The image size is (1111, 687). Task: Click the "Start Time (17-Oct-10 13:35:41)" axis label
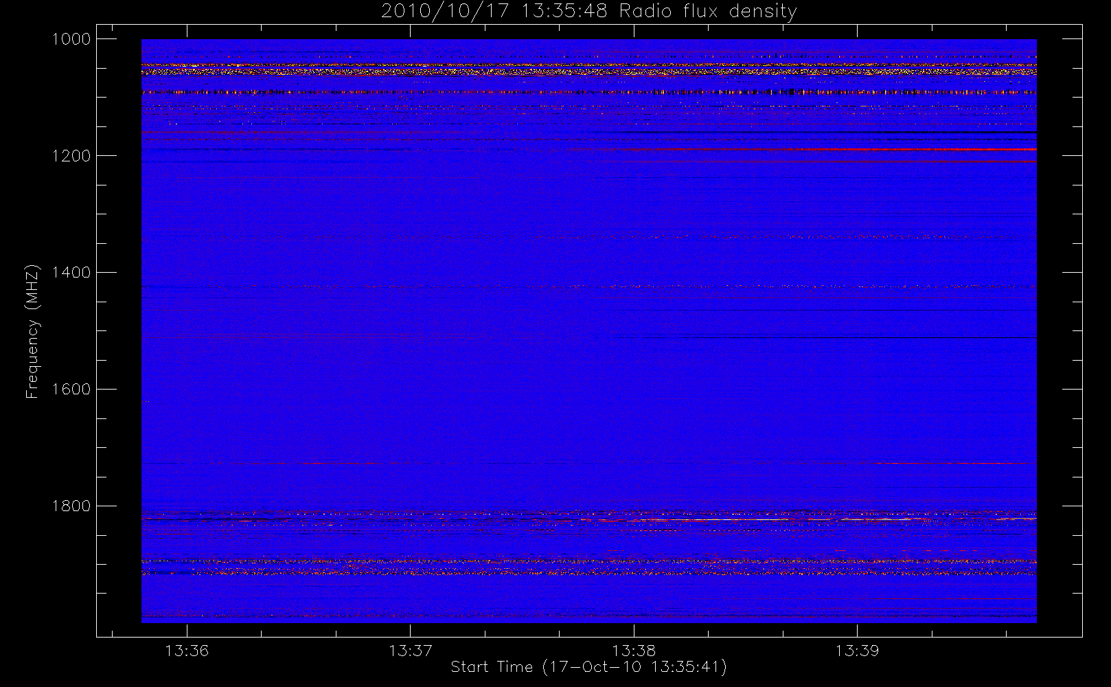tap(588, 667)
